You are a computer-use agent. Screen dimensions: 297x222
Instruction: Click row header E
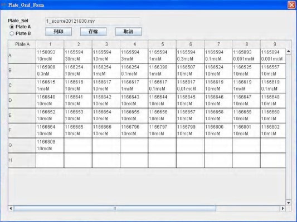click(22, 115)
